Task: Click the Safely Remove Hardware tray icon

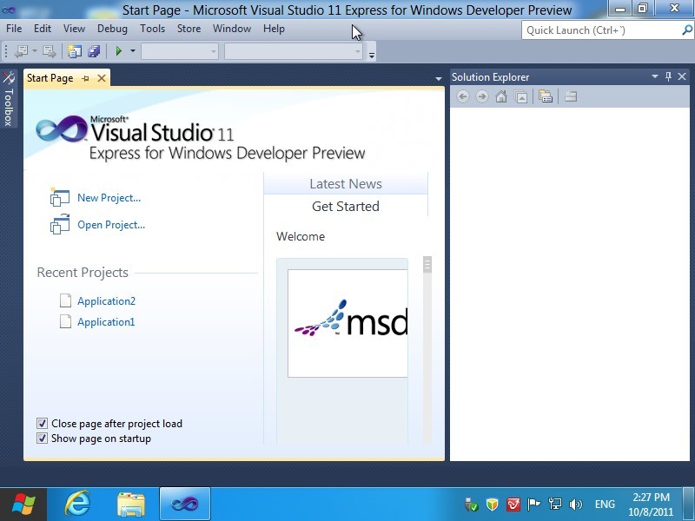Action: 471,505
